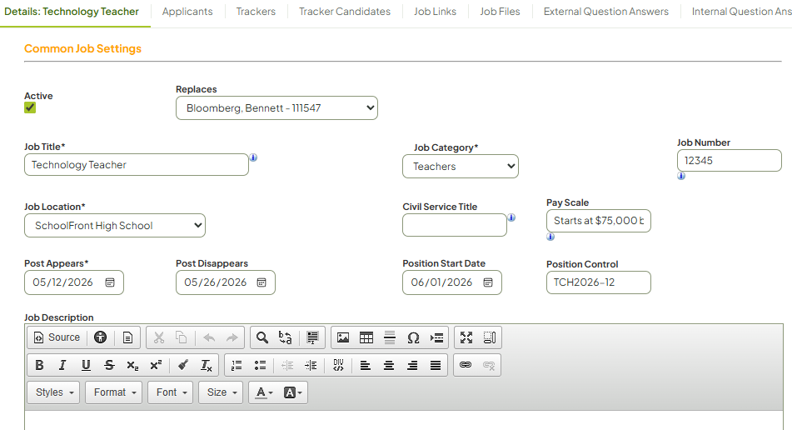Click the Redo arrow icon
Viewport: 792px width, 430px height.
232,337
